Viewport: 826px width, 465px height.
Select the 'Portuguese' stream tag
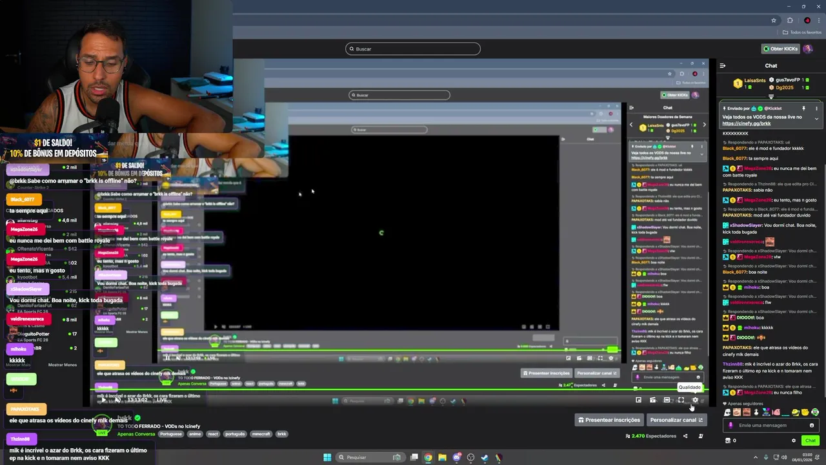coord(171,434)
